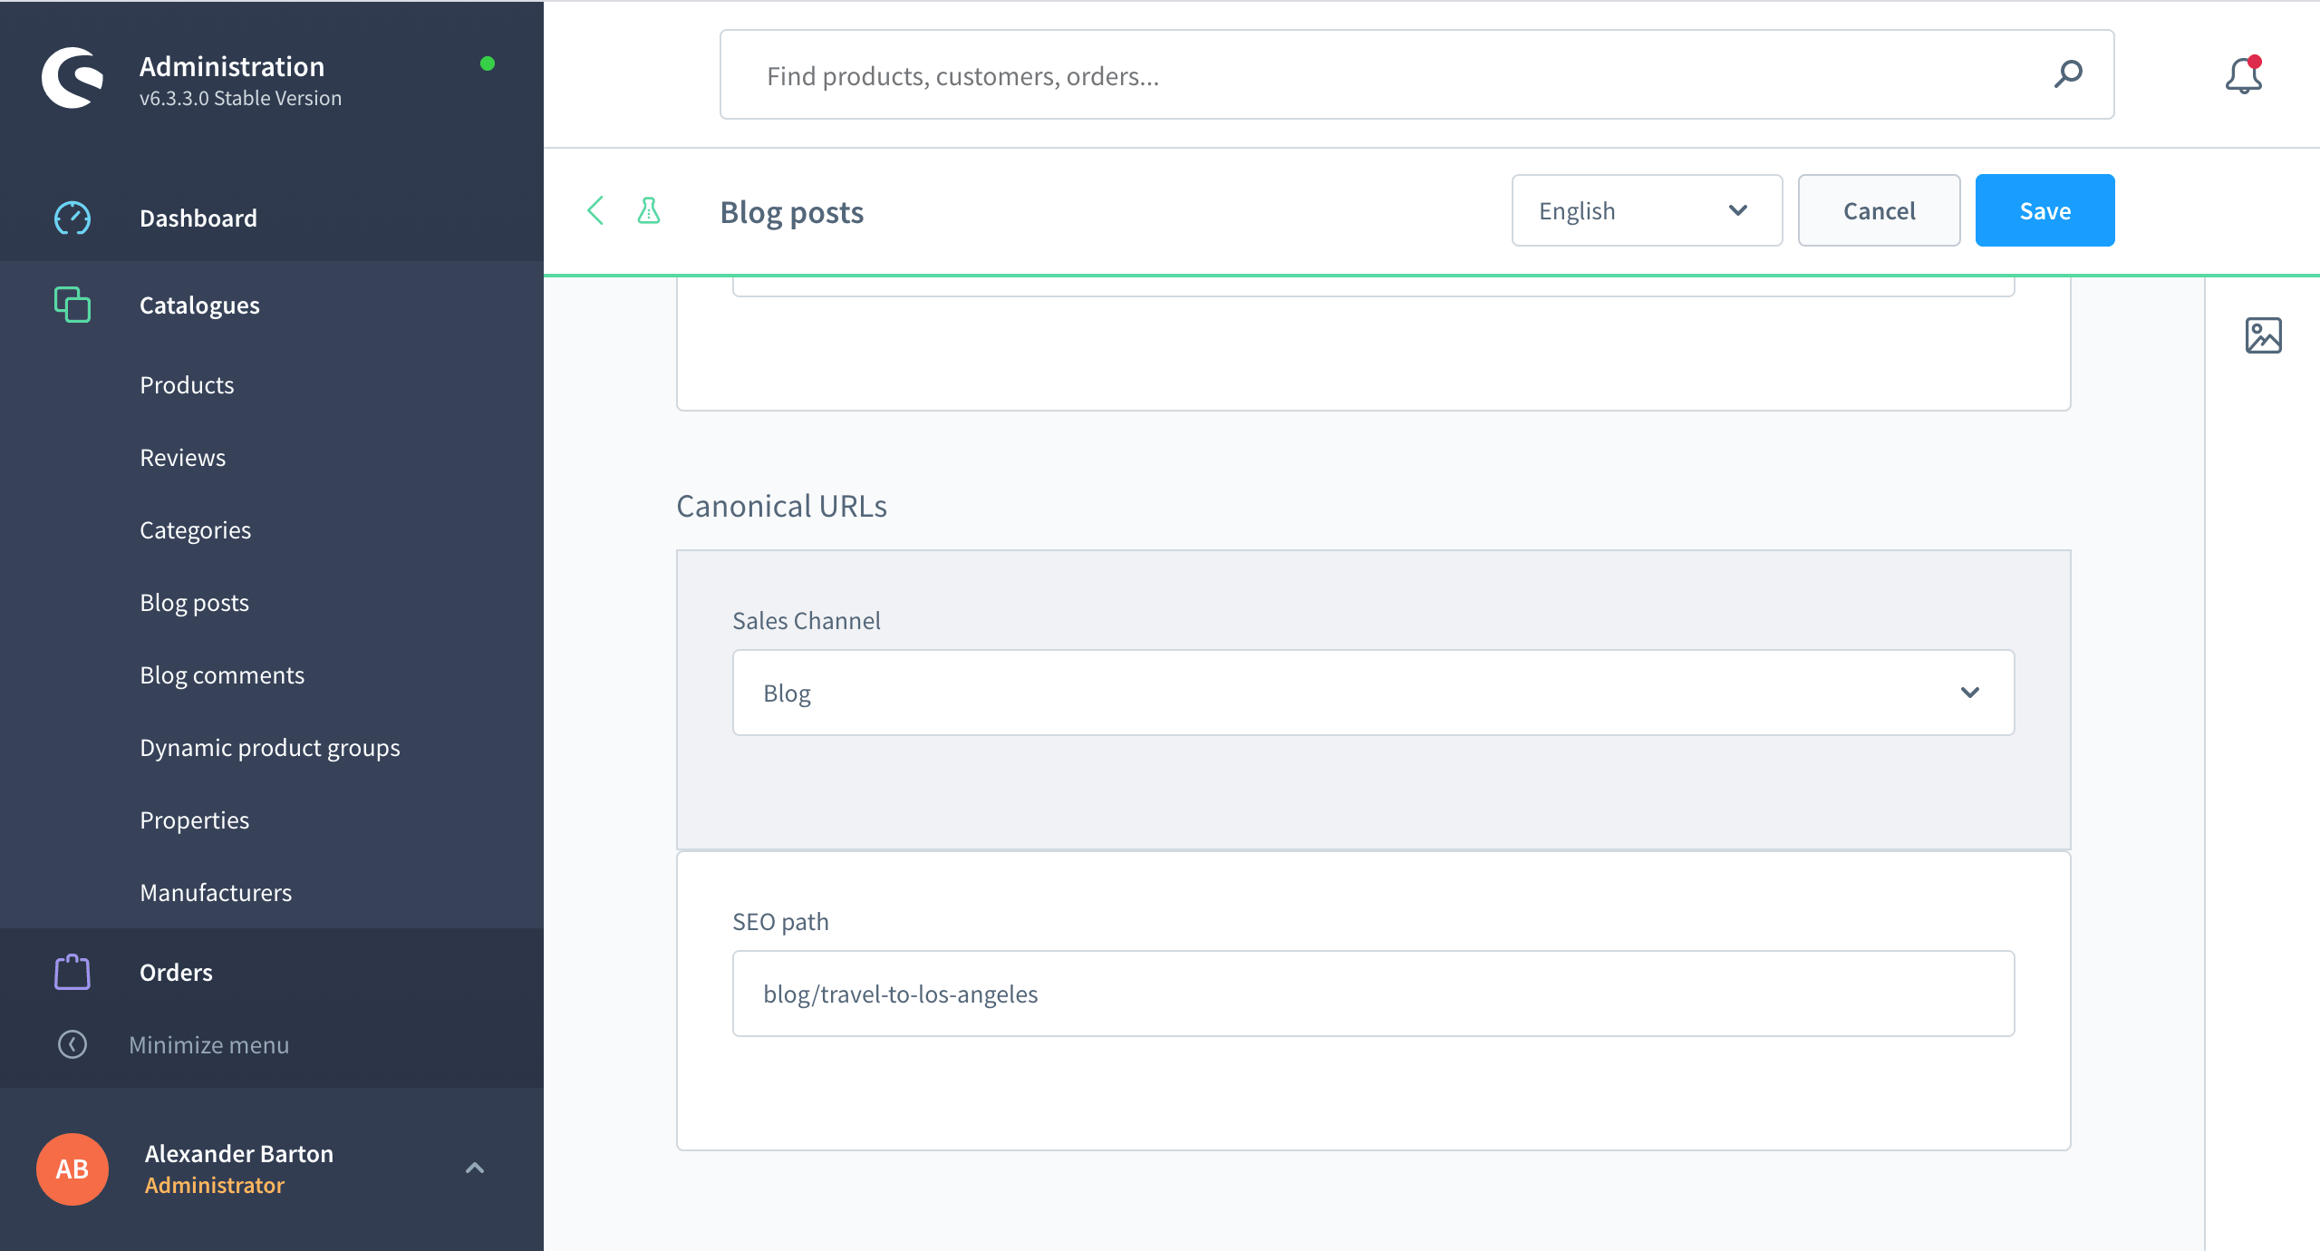
Task: Go back using the left arrow
Action: 595,210
